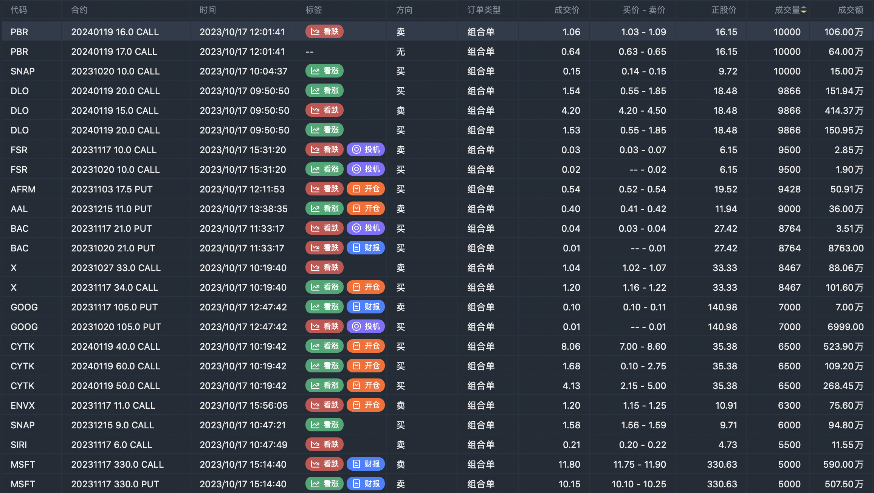Viewport: 874px width, 493px height.
Task: Click the 414.37万 turnover value
Action: (844, 110)
